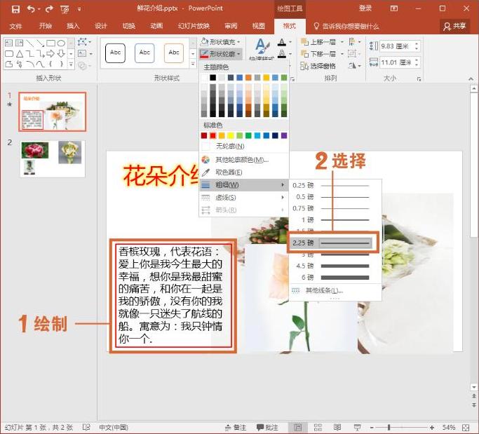479x434 pixels.
Task: Open the align objects dropdown
Action: (354, 42)
